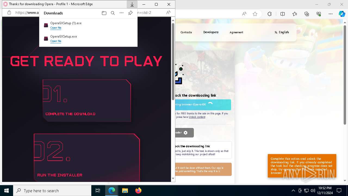Image resolution: width=348 pixels, height=196 pixels.
Task: Minimize the Opera popup window
Action: tap(144, 4)
